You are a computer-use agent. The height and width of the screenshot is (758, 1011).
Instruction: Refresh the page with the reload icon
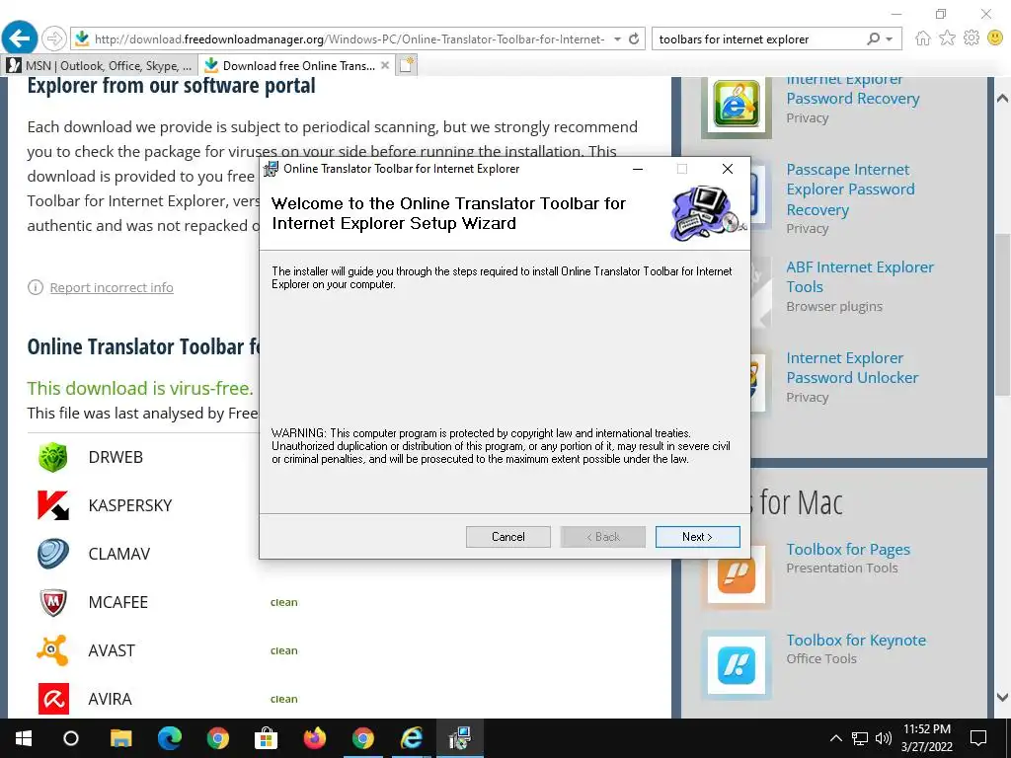(634, 38)
